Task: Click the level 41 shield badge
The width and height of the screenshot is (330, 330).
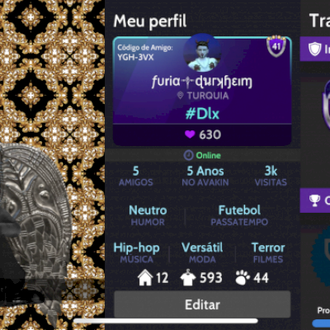Action: [x=276, y=45]
